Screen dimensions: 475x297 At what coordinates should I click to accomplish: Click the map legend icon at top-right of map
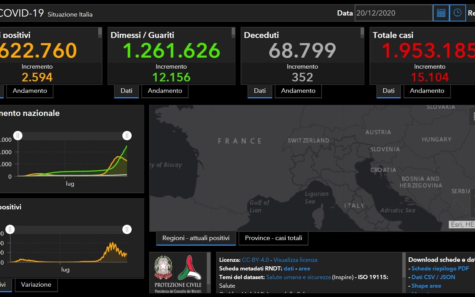click(472, 117)
